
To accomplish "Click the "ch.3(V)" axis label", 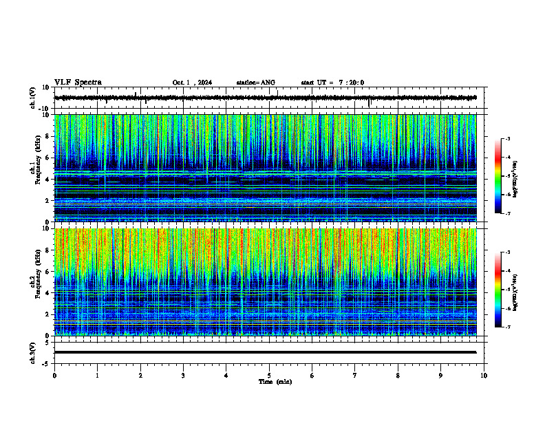I will point(33,353).
